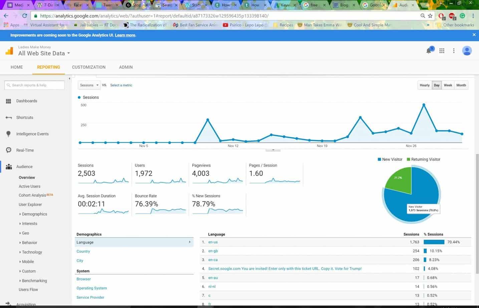479x308 pixels.
Task: Open the Google apps grid icon
Action: pos(442,51)
